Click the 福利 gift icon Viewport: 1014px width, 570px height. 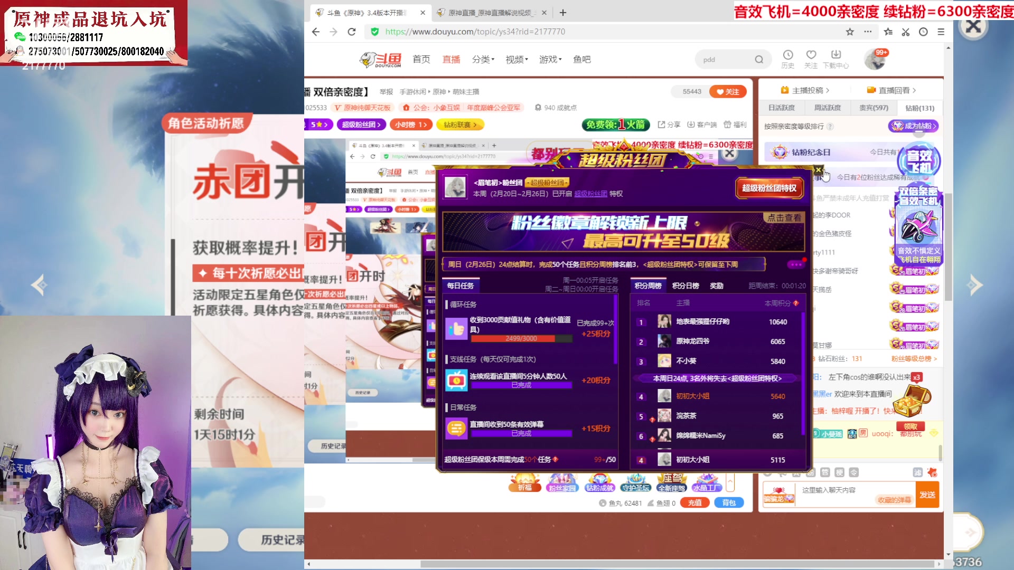pyautogui.click(x=735, y=125)
